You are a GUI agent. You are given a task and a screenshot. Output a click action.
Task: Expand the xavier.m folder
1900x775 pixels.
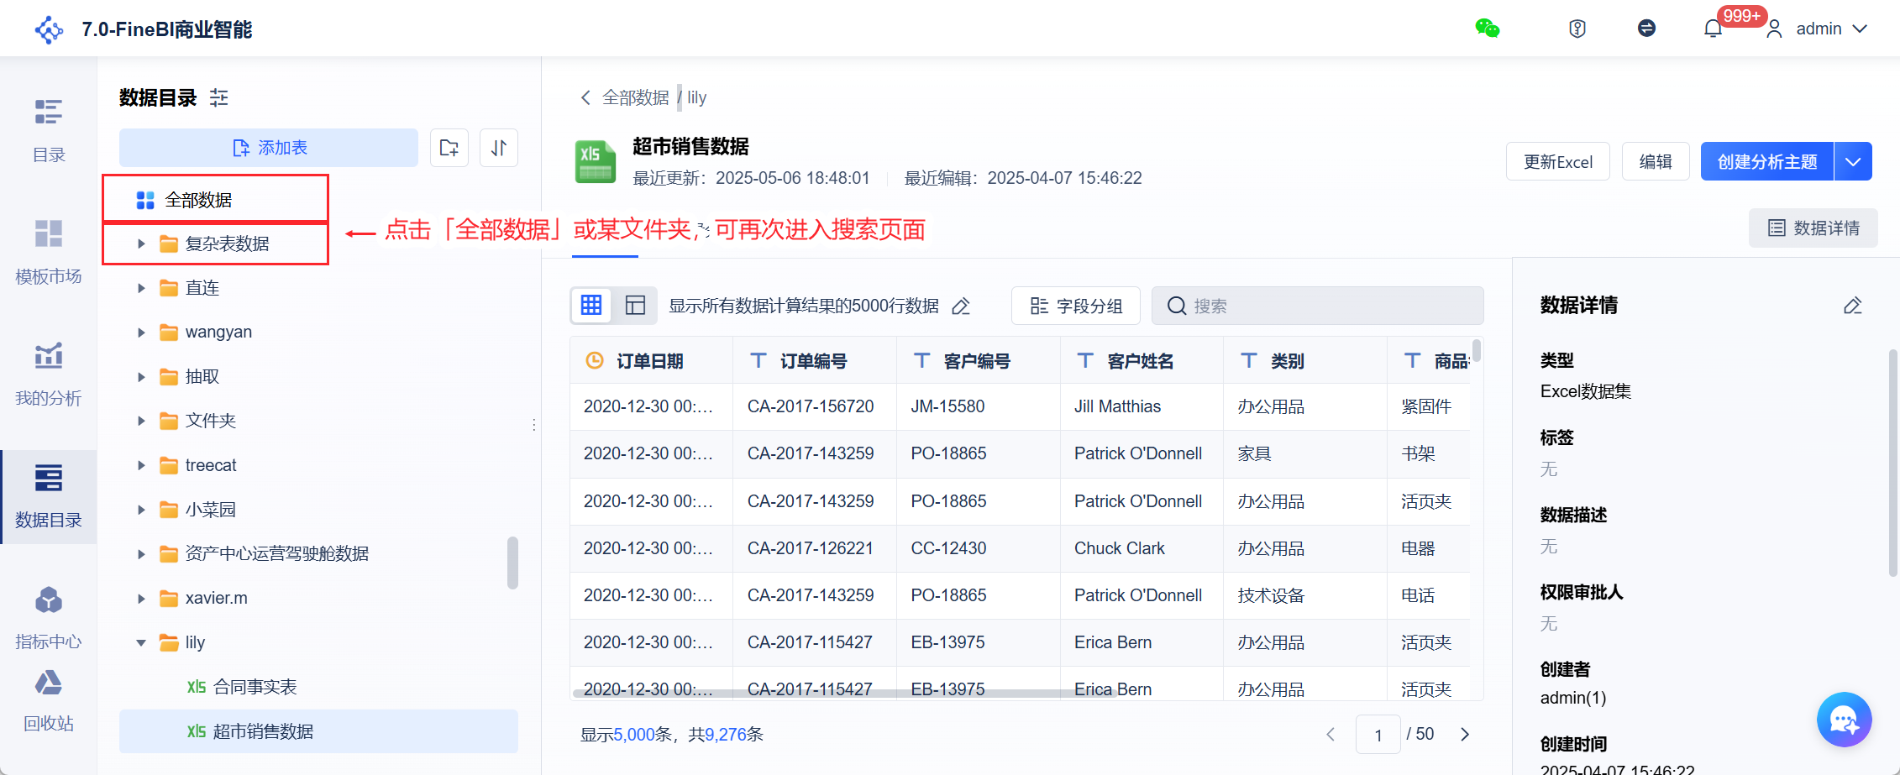coord(141,598)
